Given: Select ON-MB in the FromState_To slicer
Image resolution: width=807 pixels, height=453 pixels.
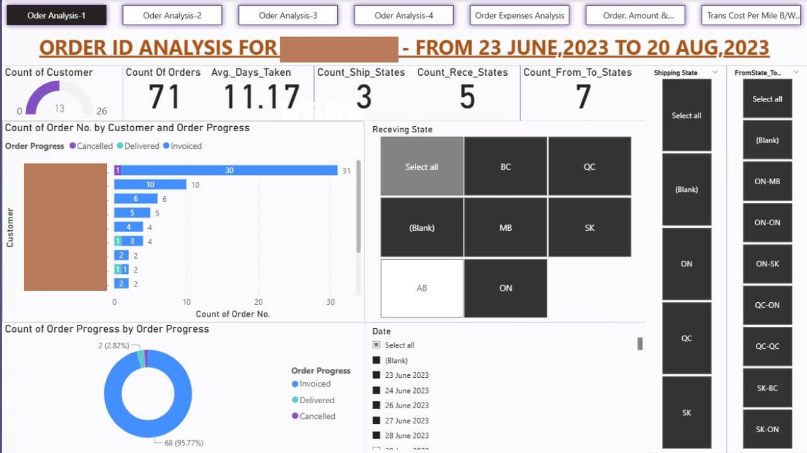Looking at the screenshot, I should [767, 182].
